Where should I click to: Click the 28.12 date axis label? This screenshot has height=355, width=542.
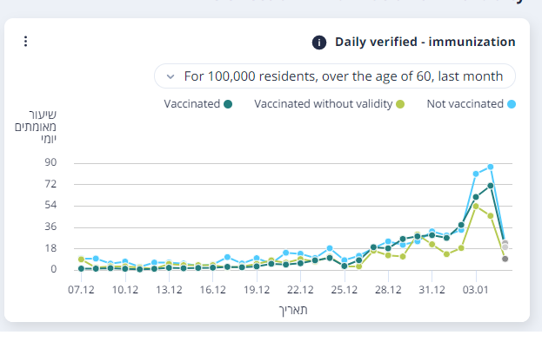(388, 289)
